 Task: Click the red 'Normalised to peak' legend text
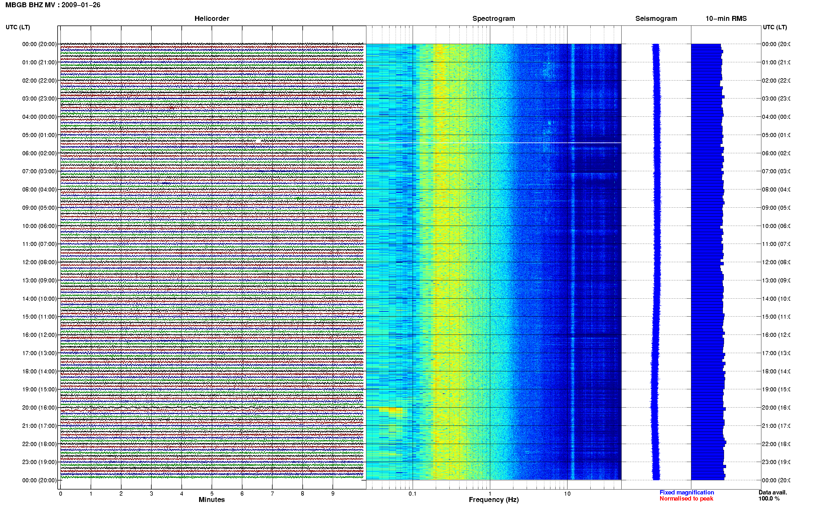pos(686,499)
